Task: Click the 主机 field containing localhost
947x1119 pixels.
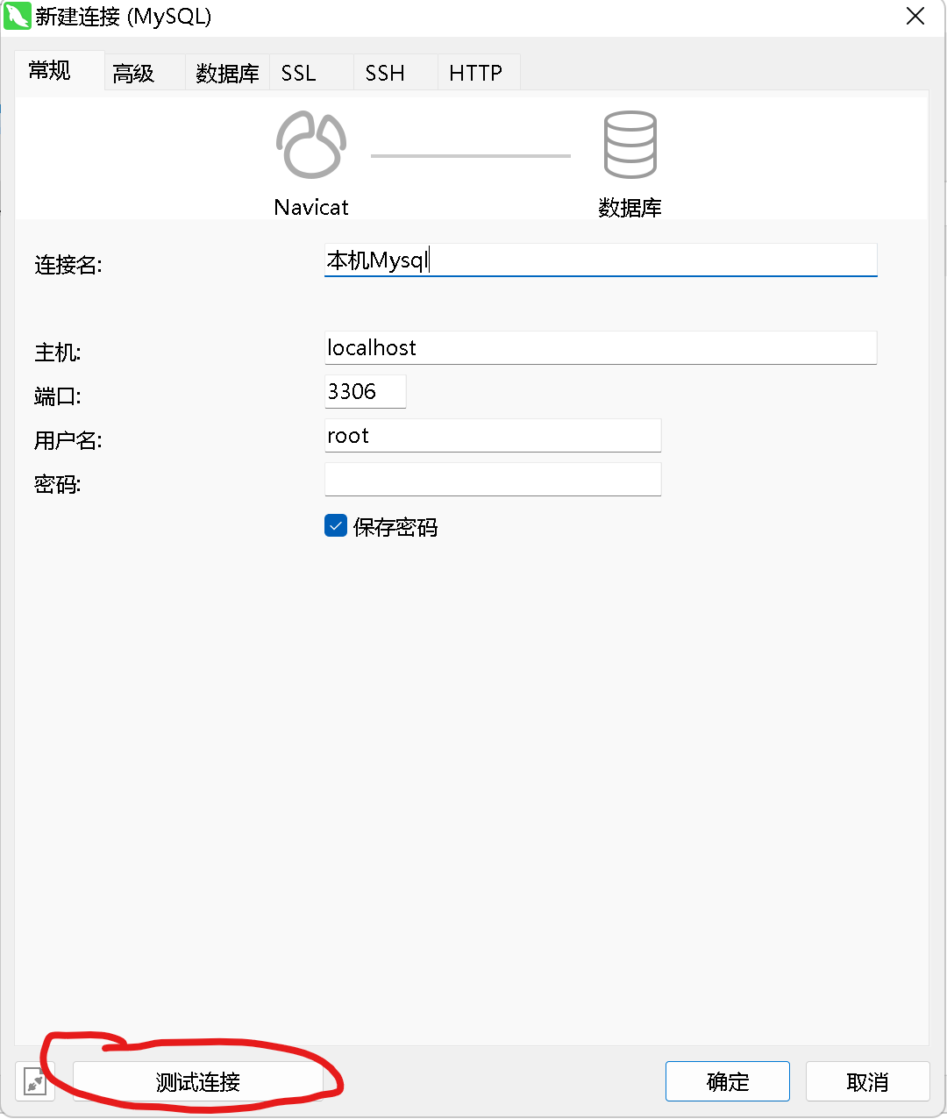Action: click(x=601, y=347)
